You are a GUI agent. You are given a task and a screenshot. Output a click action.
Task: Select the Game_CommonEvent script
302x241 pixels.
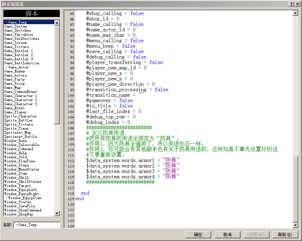pyautogui.click(x=29, y=92)
